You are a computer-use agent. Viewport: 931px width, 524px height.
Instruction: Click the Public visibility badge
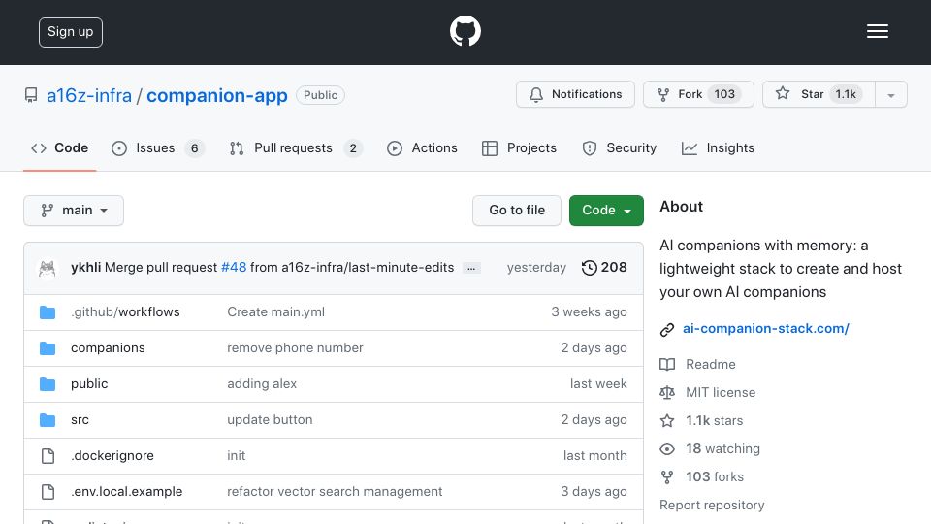pyautogui.click(x=320, y=95)
